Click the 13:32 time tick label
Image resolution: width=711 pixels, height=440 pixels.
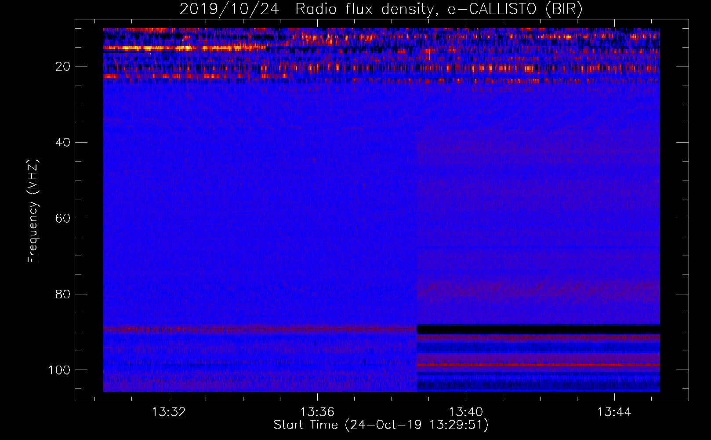(169, 412)
